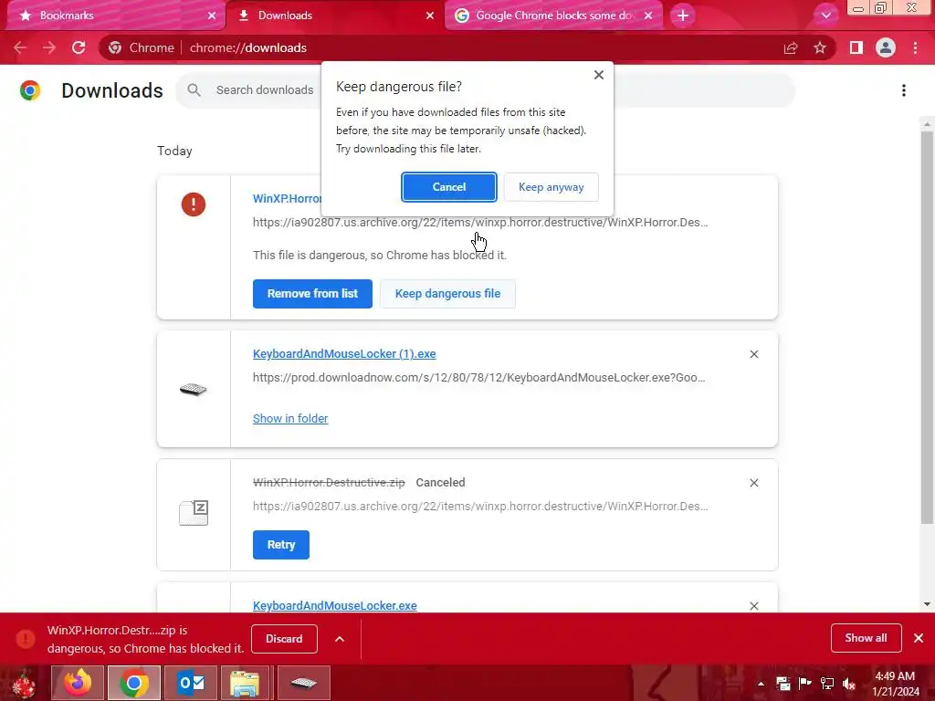
Task: Click the keyboard file icon of KeyboardAndMouseLocker (1).exe
Action: point(194,389)
